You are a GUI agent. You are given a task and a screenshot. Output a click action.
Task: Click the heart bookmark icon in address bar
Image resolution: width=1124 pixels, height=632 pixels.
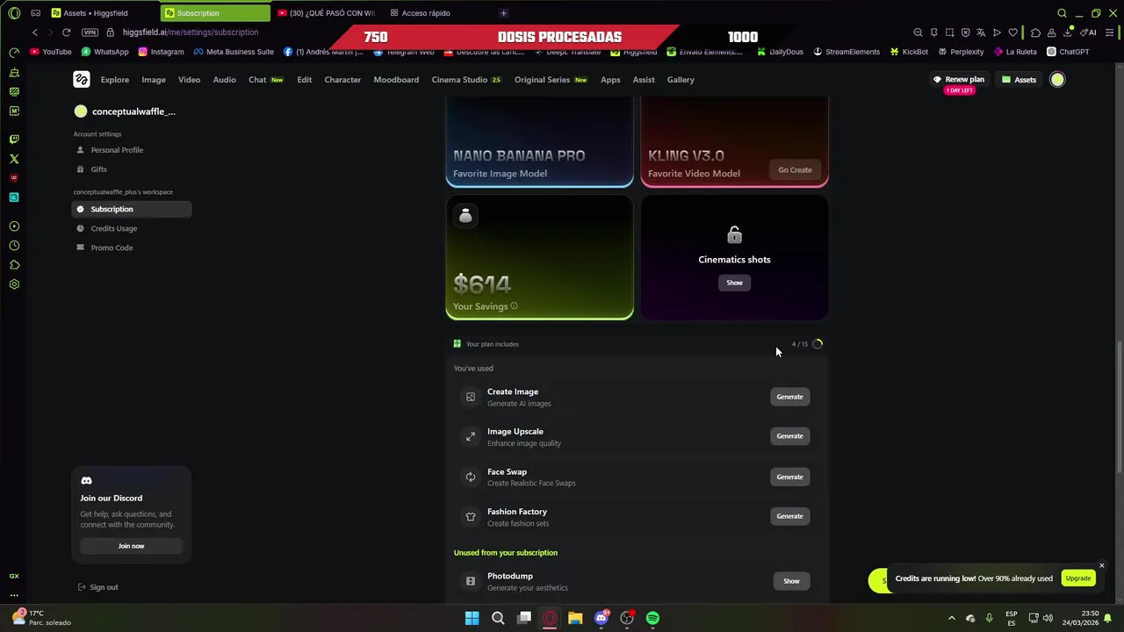[x=1012, y=32]
